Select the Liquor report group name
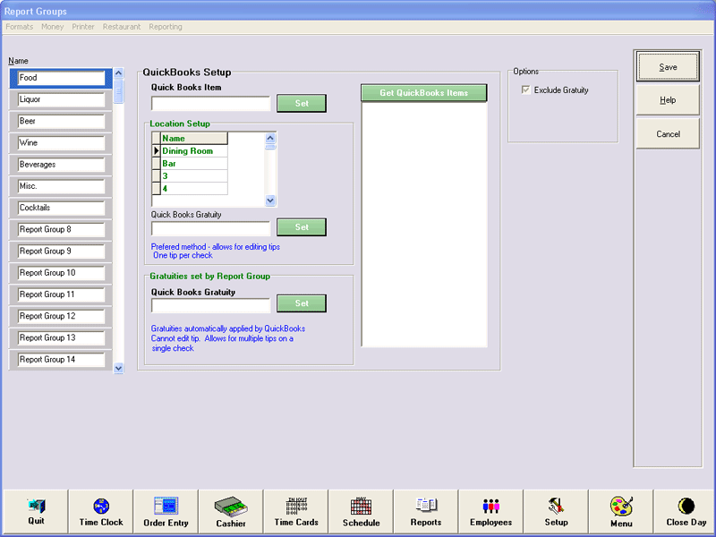Screen dimensions: 716x537 pyautogui.click(x=62, y=99)
